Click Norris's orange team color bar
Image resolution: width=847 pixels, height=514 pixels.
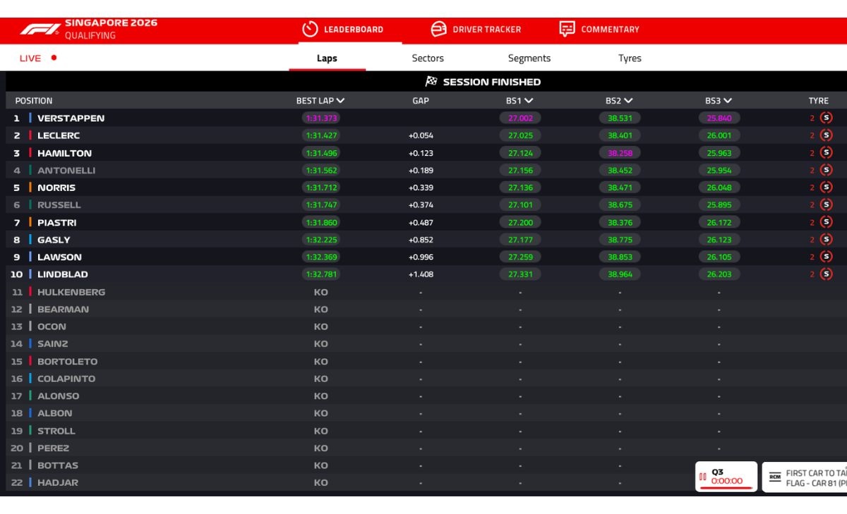click(30, 188)
